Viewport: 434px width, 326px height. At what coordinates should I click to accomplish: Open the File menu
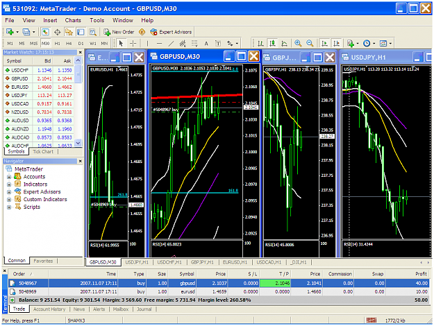pos(10,20)
